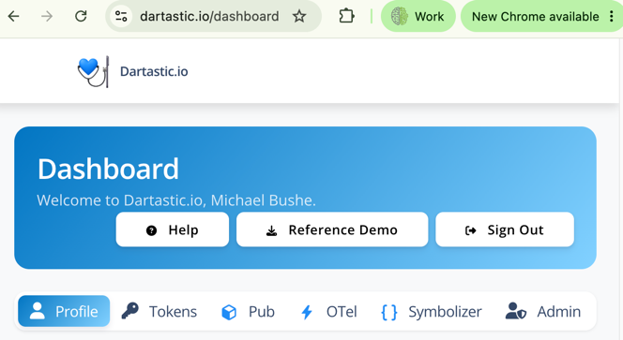This screenshot has height=340, width=623.
Task: Open the Pub tab
Action: pyautogui.click(x=248, y=312)
